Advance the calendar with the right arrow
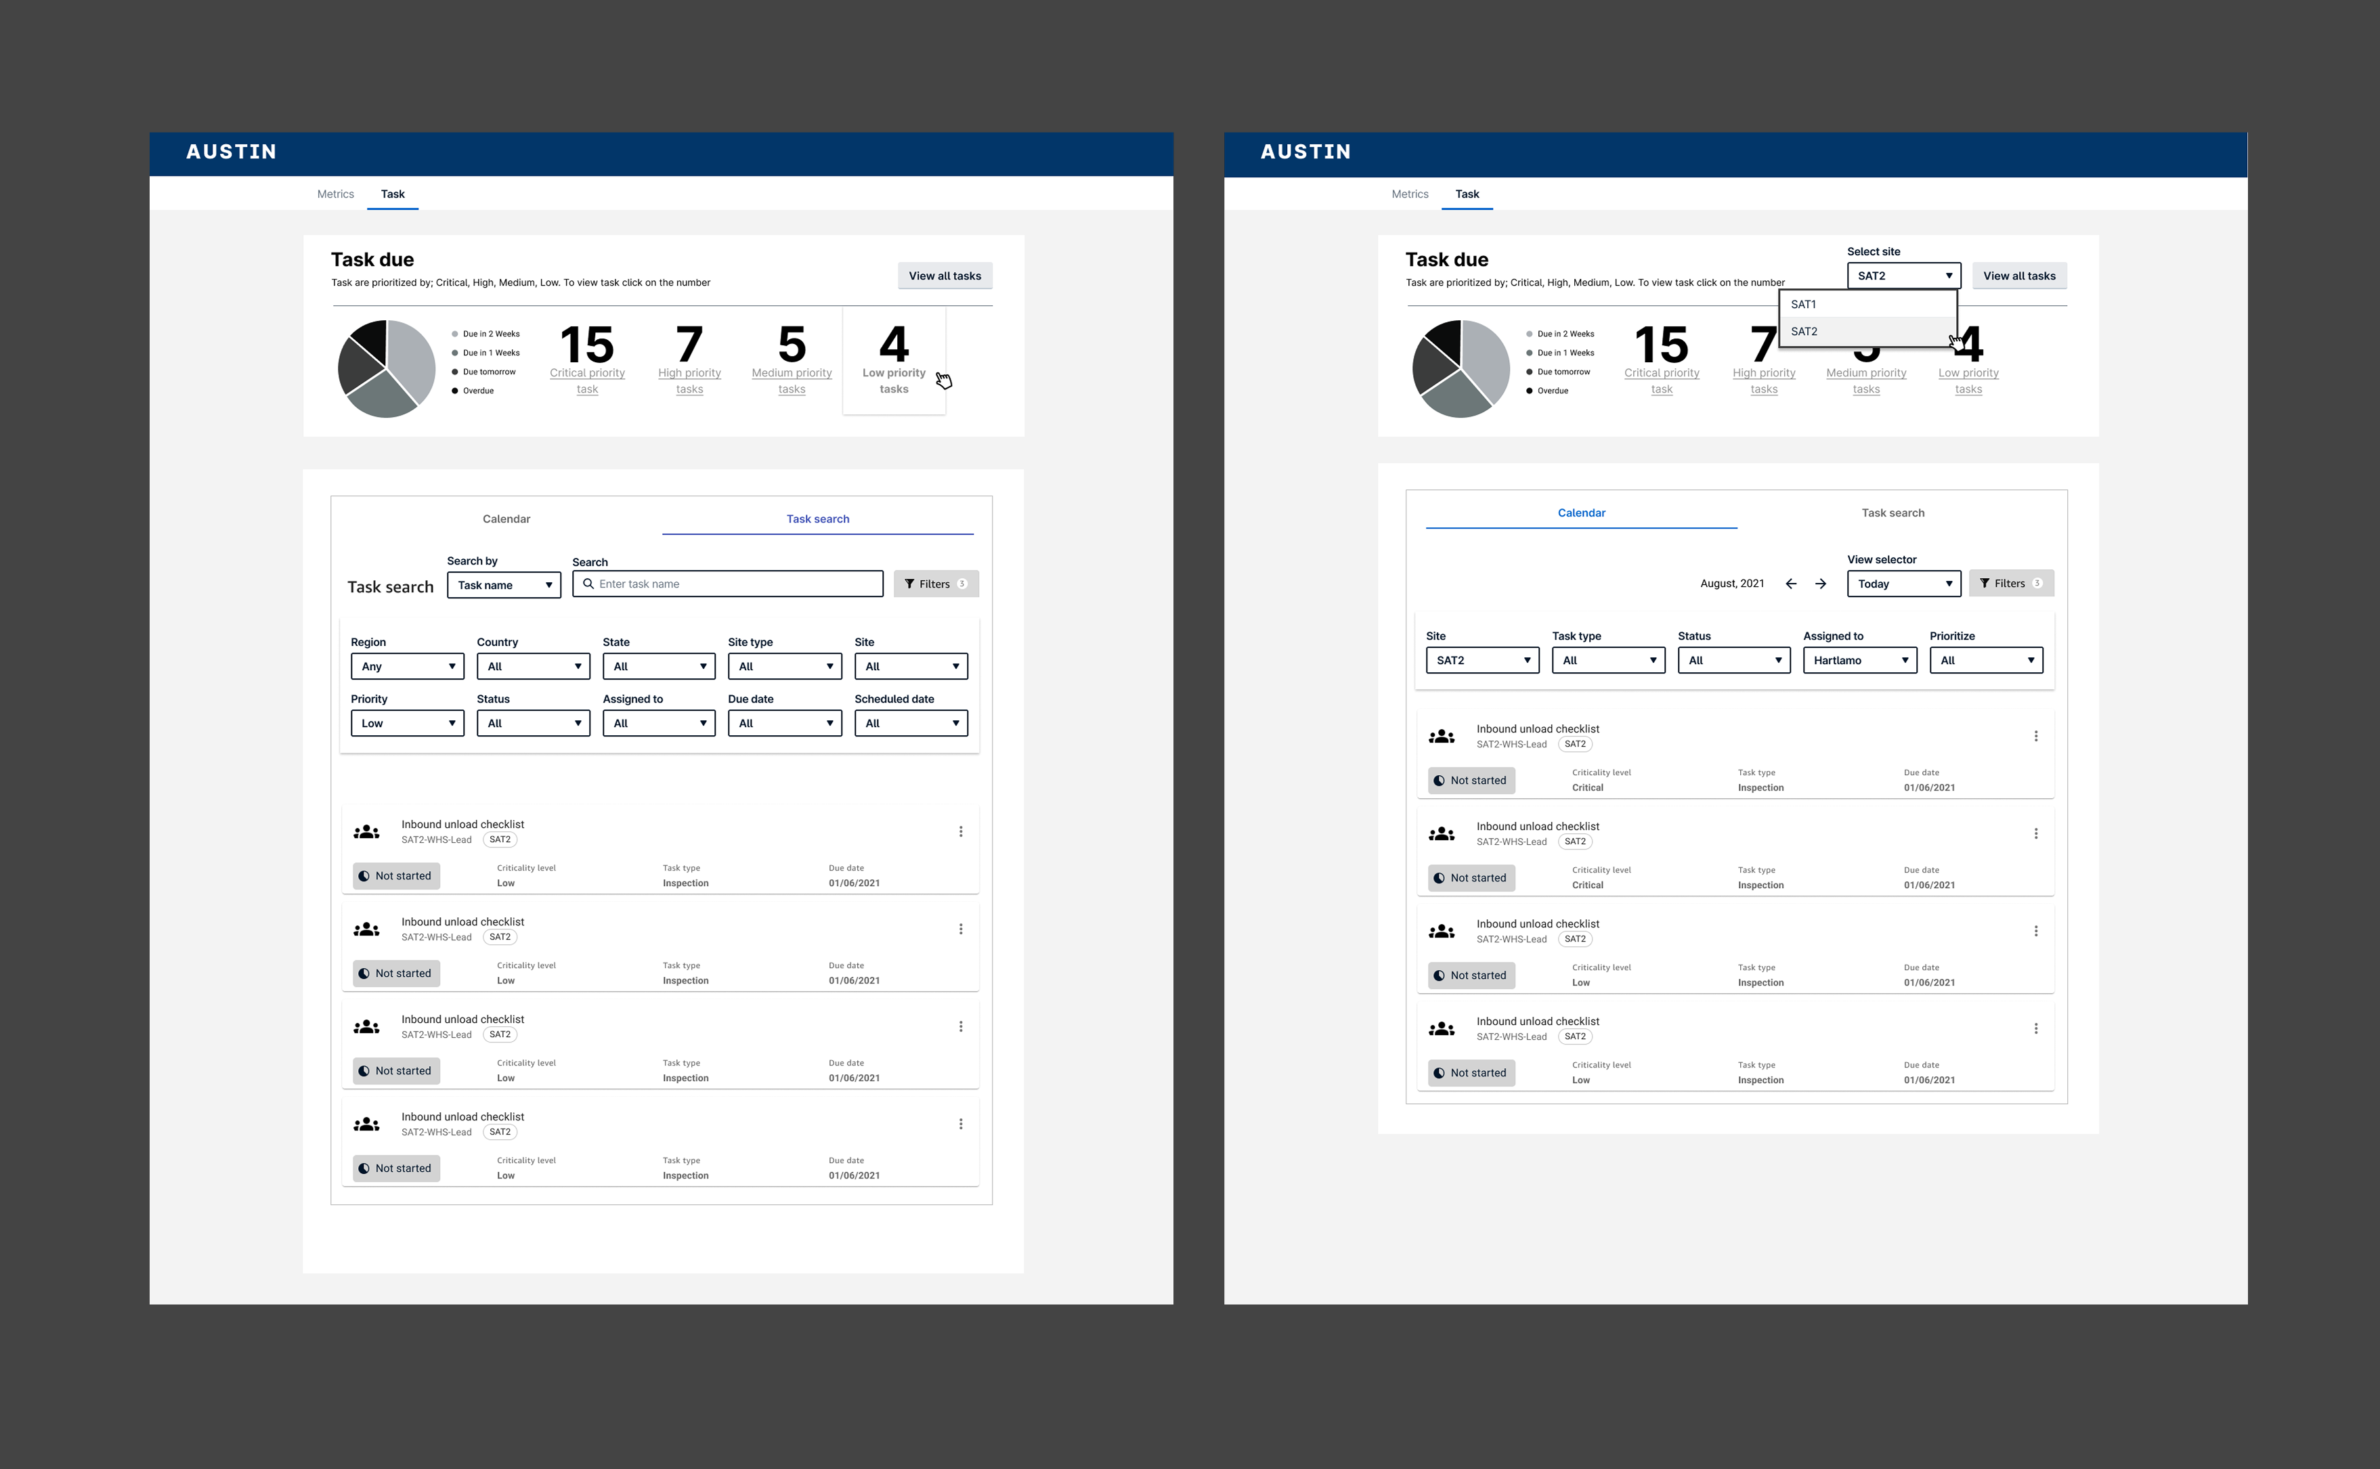 1821,583
